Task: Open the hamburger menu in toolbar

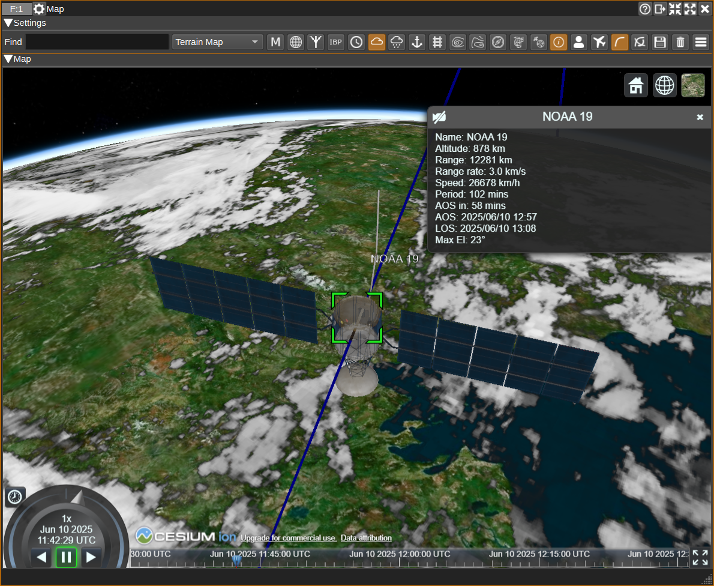Action: (x=700, y=42)
